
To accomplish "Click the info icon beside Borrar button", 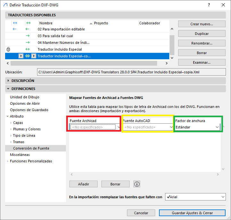I will point(137,184).
